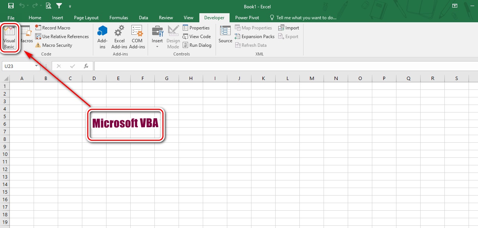Viewport: 478px width, 228px height.
Task: Click the Insert Function fx button
Action: (86, 66)
